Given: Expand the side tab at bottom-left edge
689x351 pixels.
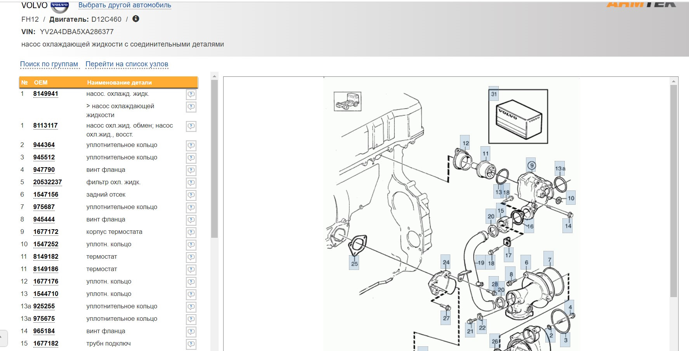Looking at the screenshot, I should [x=3, y=338].
